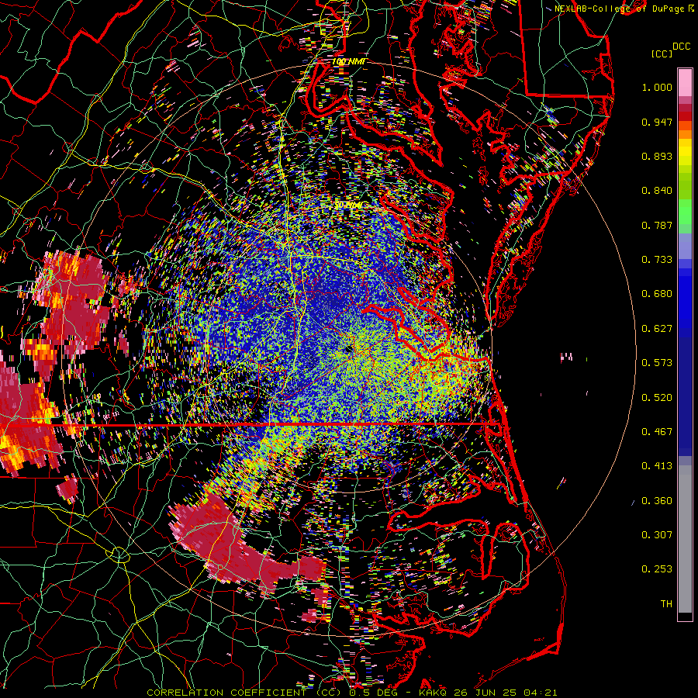The height and width of the screenshot is (698, 698).
Task: Click the CORRELATION COEFFICIENT (CC) caption text
Action: point(244,693)
